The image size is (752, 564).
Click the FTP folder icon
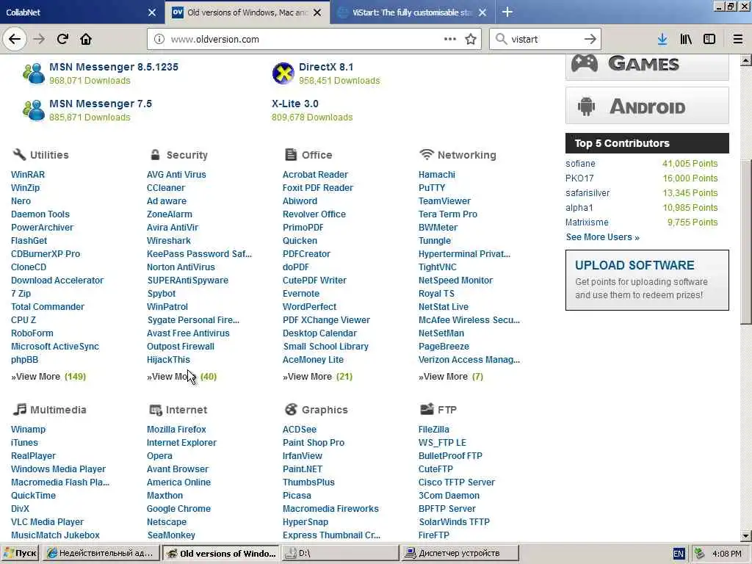427,409
